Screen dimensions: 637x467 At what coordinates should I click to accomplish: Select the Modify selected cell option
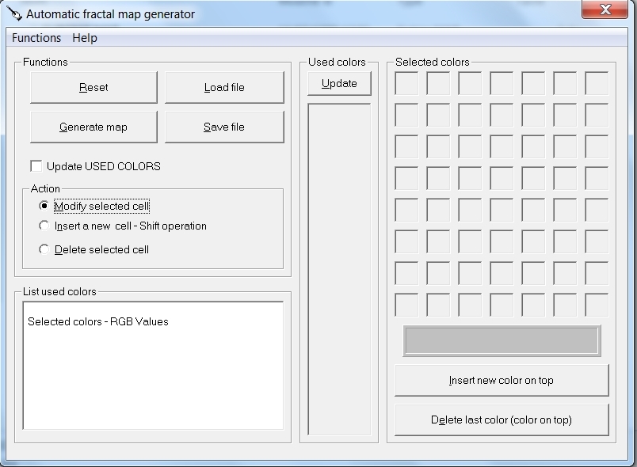click(45, 206)
